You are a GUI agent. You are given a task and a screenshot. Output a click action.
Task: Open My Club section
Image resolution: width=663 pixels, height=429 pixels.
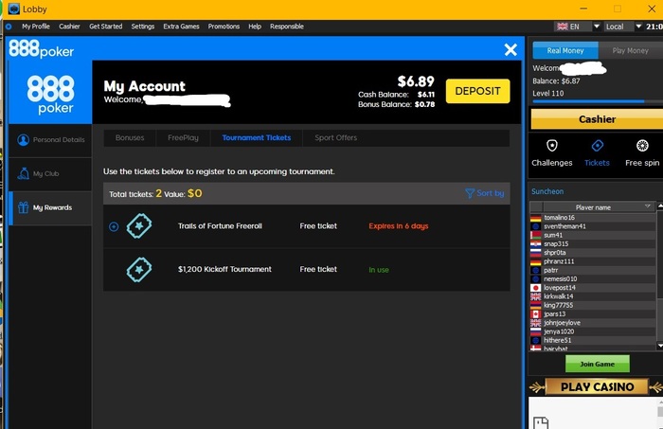tap(50, 173)
